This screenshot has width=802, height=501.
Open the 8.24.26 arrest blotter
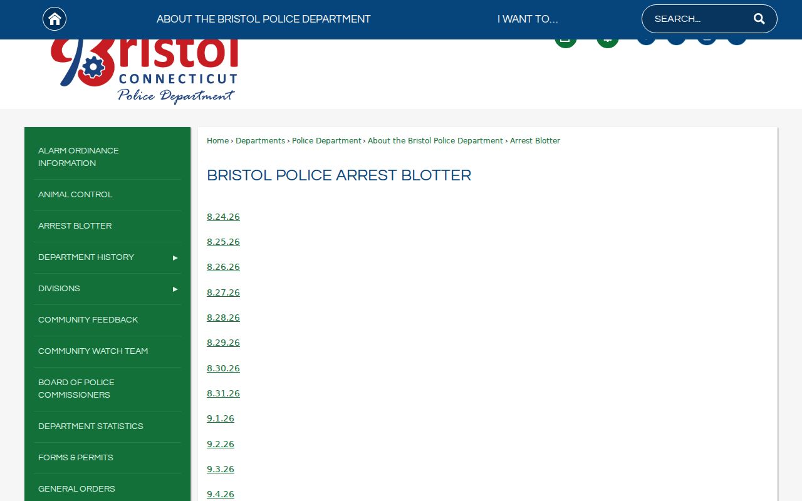coord(223,217)
